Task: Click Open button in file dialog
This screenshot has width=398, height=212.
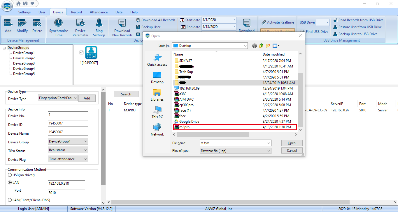Action: point(292,143)
